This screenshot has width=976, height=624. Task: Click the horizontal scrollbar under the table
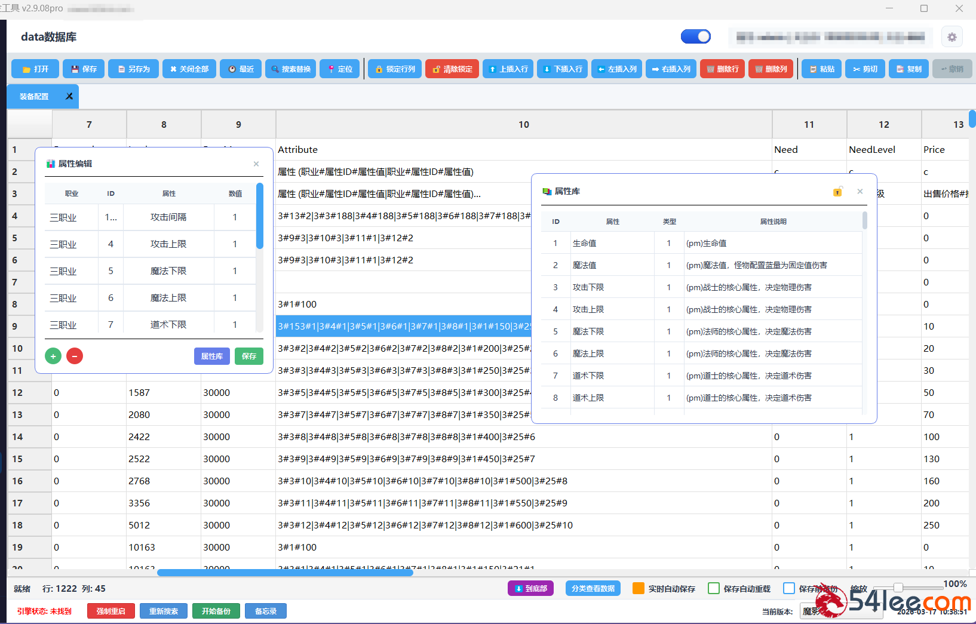[x=285, y=573]
